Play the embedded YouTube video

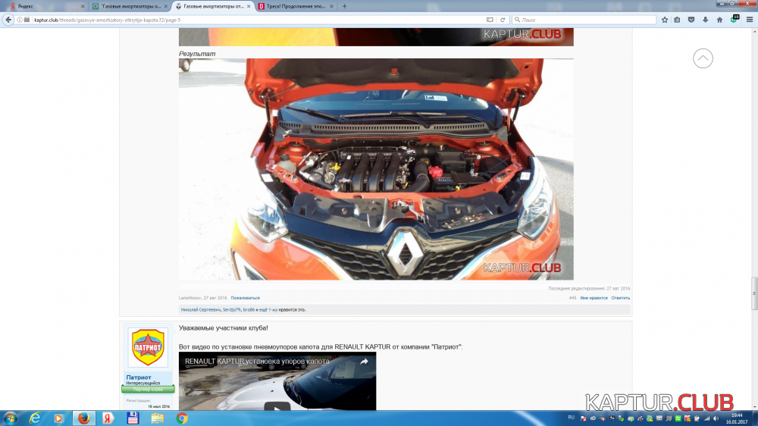277,406
